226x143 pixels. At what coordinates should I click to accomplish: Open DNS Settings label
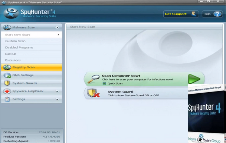pyautogui.click(x=23, y=75)
